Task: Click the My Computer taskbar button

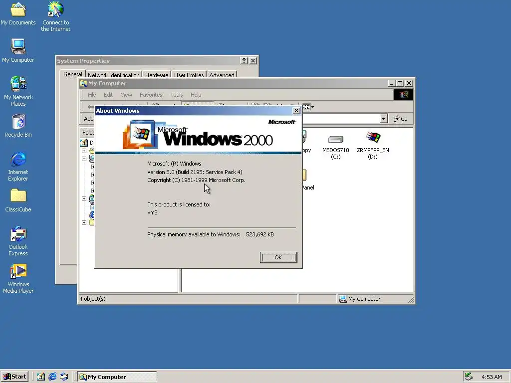Action: (x=117, y=377)
